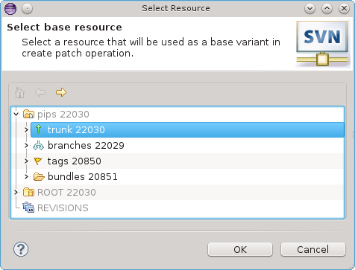Collapse the pips 22030 node
Viewport: 355px width, 270px height.
coord(16,115)
